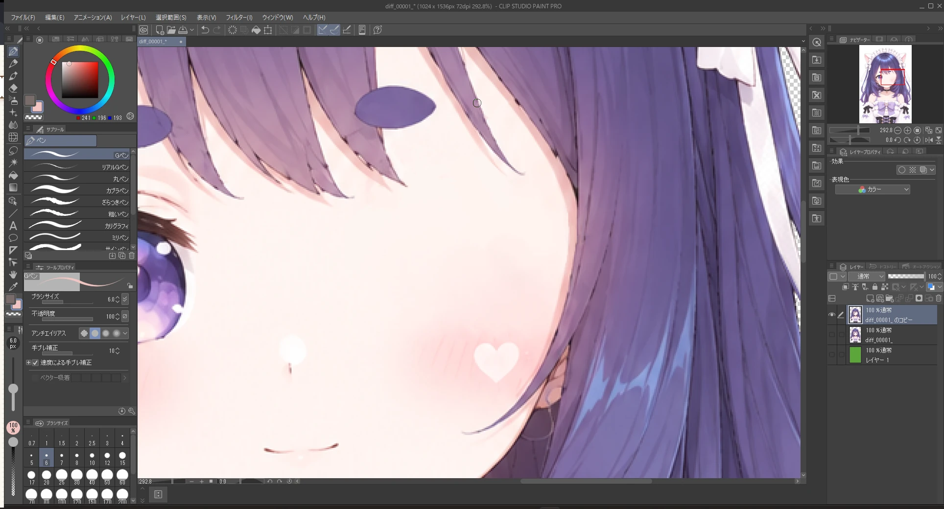Click the Clear (spinner) icon in the command bar
The width and height of the screenshot is (944, 509).
[233, 30]
